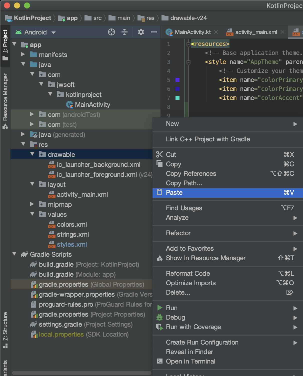Click the green Run play icon in menu
This screenshot has height=376, width=303.
160,308
